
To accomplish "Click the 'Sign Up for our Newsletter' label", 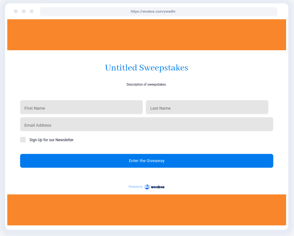I will click(52, 140).
